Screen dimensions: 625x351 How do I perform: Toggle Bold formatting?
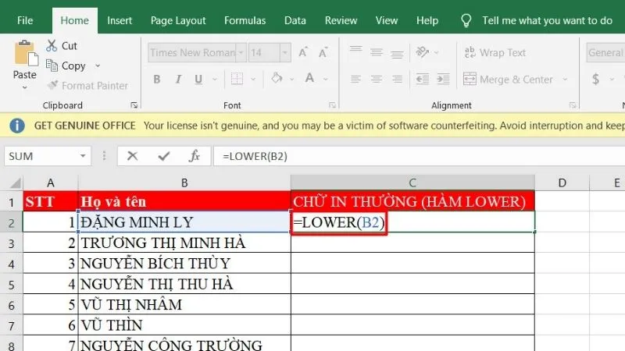pos(157,80)
